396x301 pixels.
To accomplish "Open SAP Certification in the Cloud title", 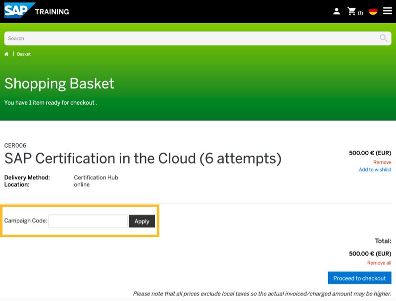I will click(x=143, y=159).
